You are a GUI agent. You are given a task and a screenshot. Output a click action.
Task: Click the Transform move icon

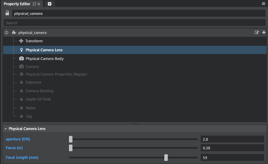(x=21, y=41)
